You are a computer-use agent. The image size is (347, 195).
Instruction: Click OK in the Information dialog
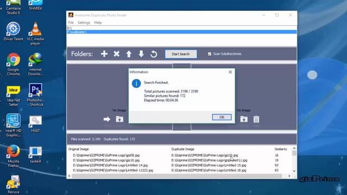tap(222, 117)
